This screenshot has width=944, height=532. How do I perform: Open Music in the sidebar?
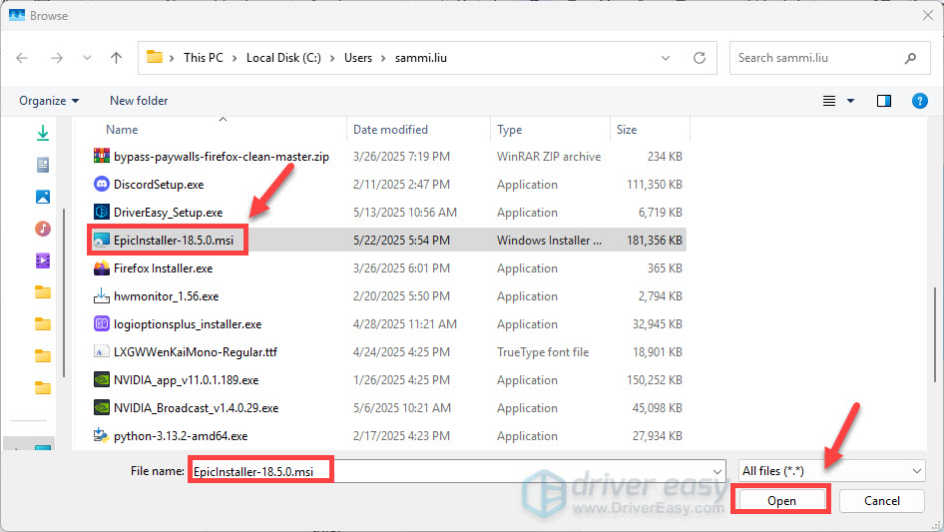tap(43, 229)
